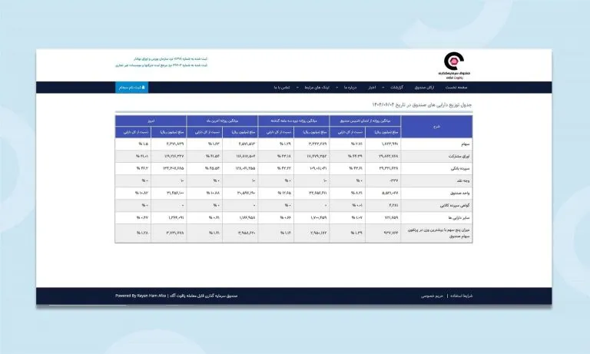The image size is (590, 354).
Task: Click the شرایط استفاده footer link
Action: click(461, 296)
